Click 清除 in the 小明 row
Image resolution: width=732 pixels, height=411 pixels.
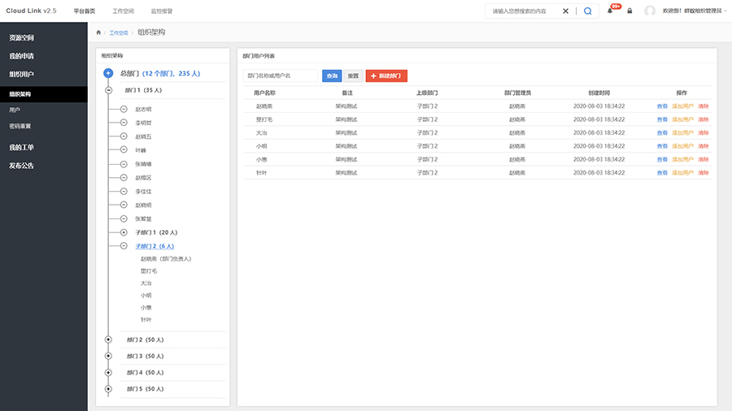(x=703, y=146)
